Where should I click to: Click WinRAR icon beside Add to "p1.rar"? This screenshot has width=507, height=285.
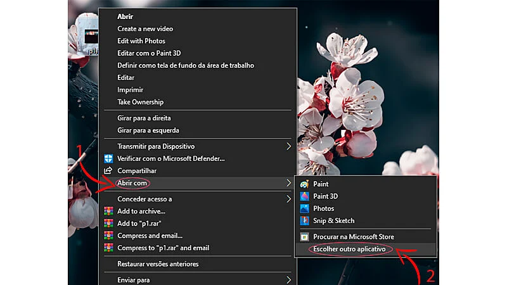pyautogui.click(x=108, y=224)
